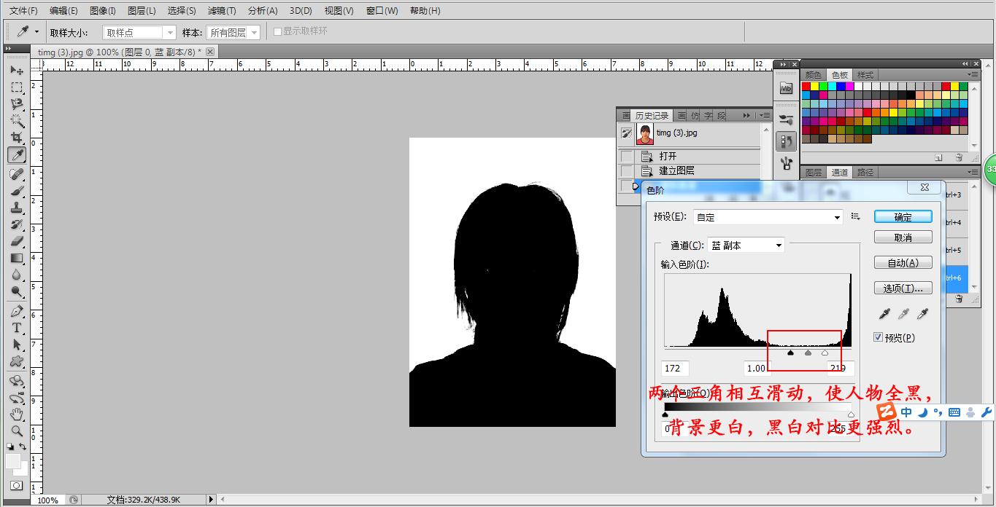Viewport: 996px width, 507px height.
Task: Uncheck the 预览 preview checkbox
Action: coord(879,337)
